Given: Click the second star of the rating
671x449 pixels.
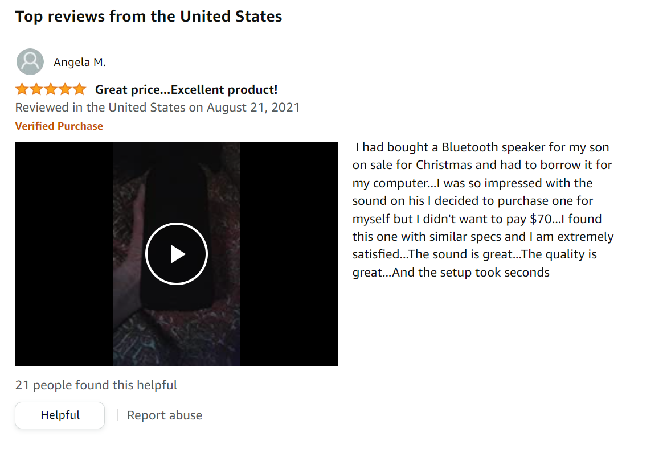Looking at the screenshot, I should [36, 89].
